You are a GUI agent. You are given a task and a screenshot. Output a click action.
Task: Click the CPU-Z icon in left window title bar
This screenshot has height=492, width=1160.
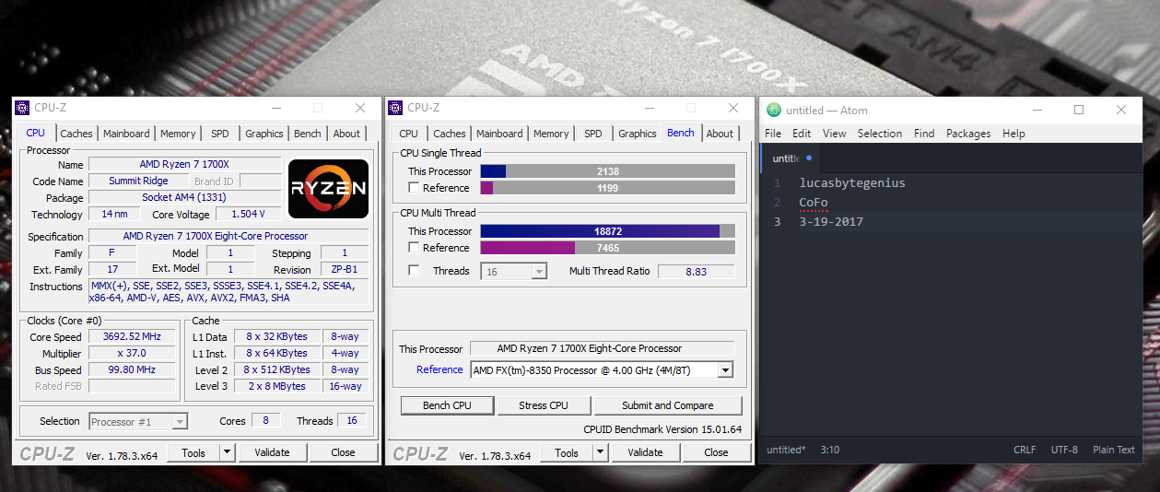(x=22, y=108)
